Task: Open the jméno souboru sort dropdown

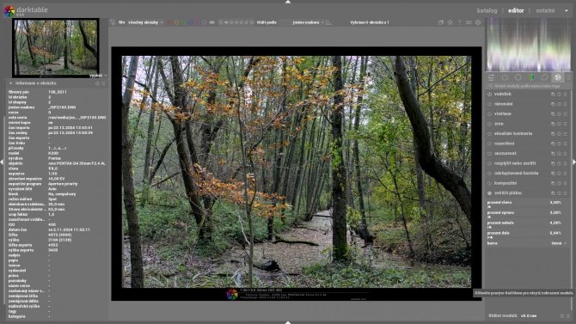Action: coord(308,22)
